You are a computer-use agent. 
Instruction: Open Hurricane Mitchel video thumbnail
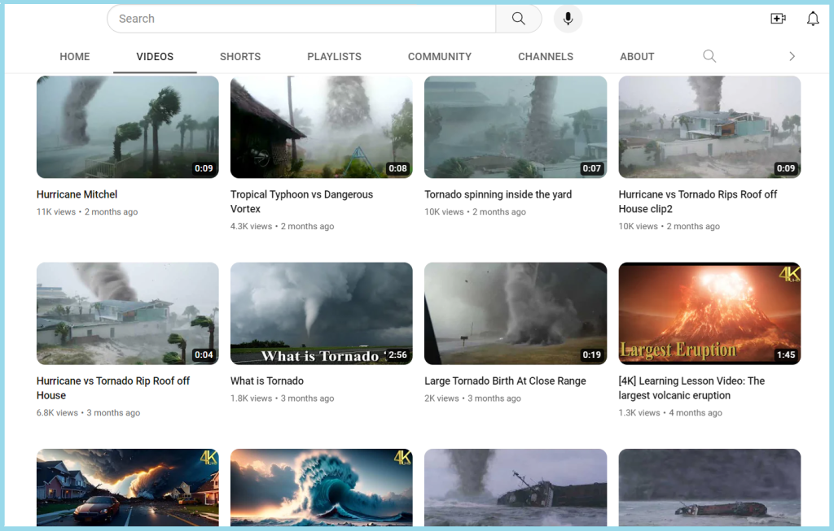128,127
